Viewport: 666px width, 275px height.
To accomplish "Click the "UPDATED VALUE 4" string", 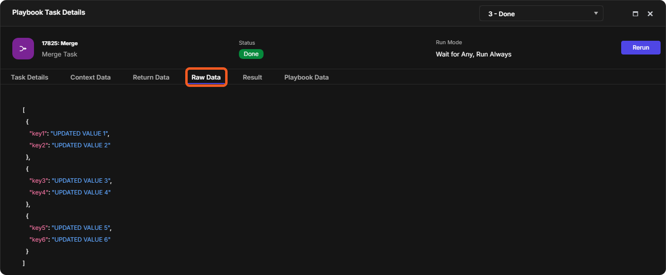I will (81, 192).
